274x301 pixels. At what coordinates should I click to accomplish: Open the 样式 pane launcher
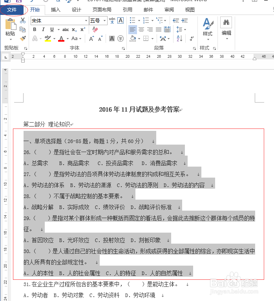point(214,49)
